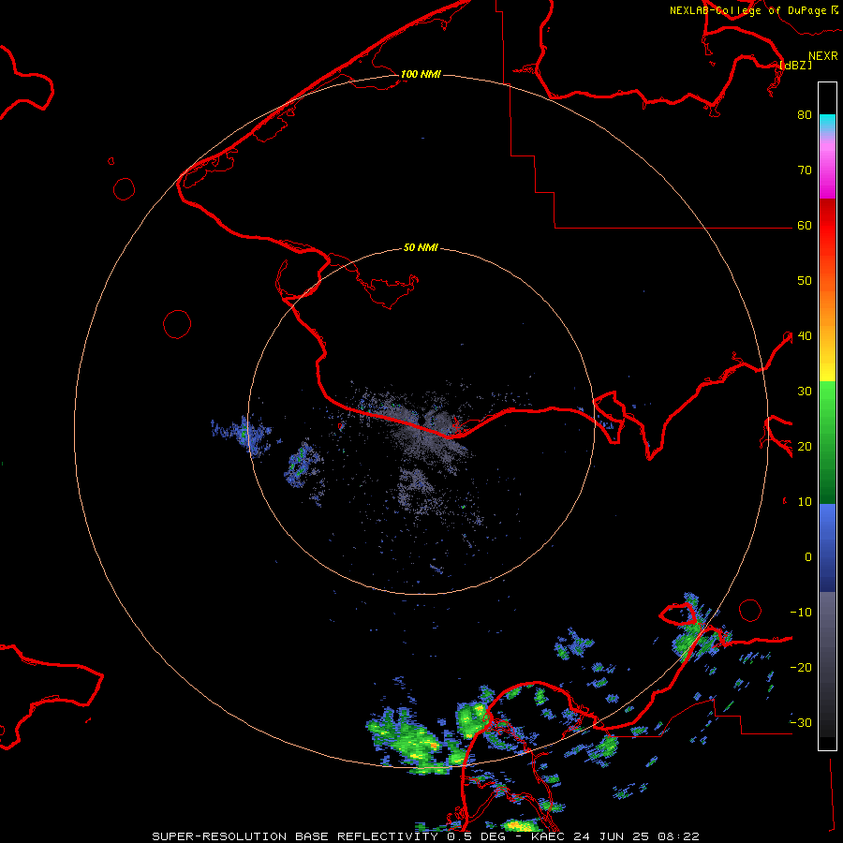The image size is (843, 843).
Task: Click the "100 NMI" range ring label
Action: (421, 74)
